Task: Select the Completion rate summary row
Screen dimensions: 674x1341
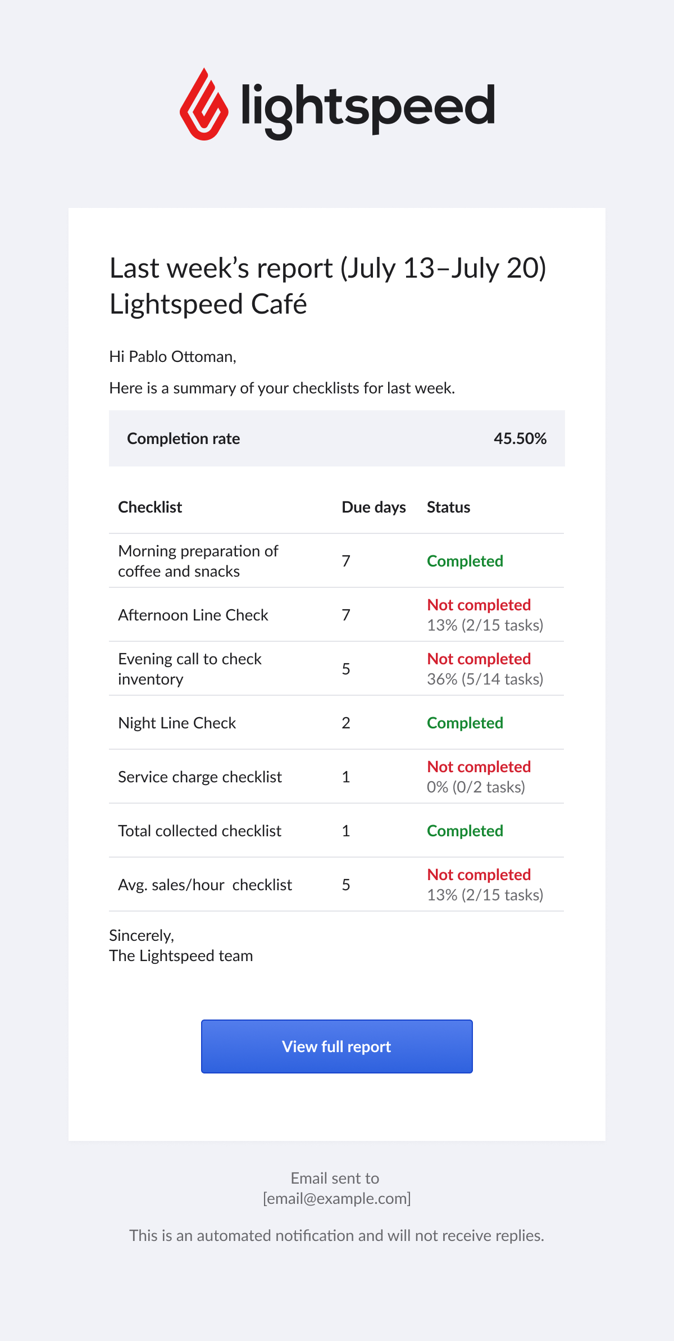Action: coord(337,438)
